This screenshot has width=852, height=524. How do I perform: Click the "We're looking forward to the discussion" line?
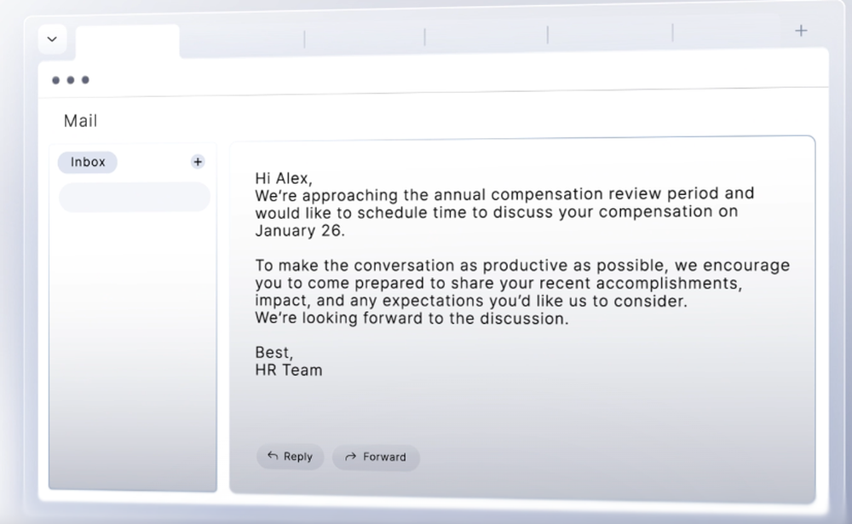pyautogui.click(x=411, y=320)
